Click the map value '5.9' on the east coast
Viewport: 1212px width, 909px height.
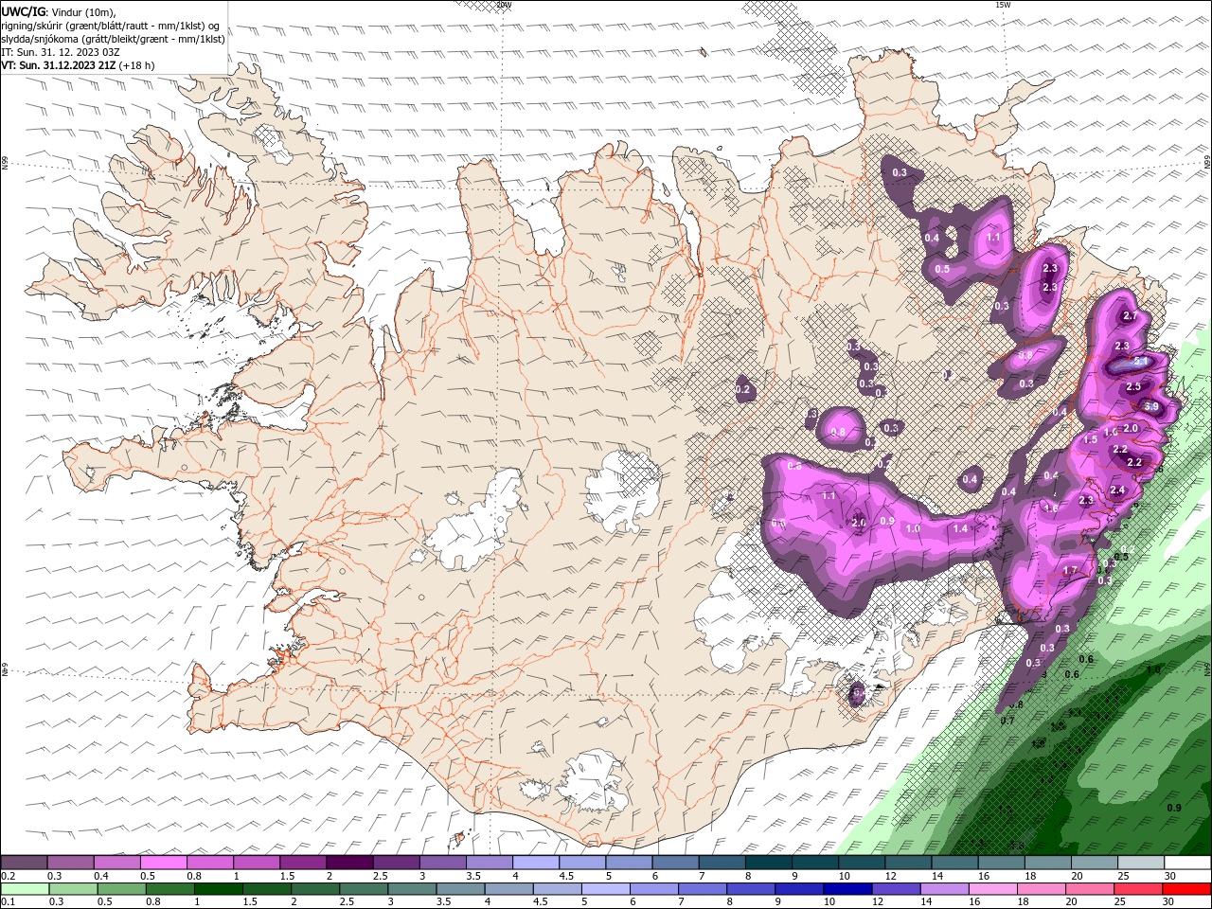click(1150, 406)
